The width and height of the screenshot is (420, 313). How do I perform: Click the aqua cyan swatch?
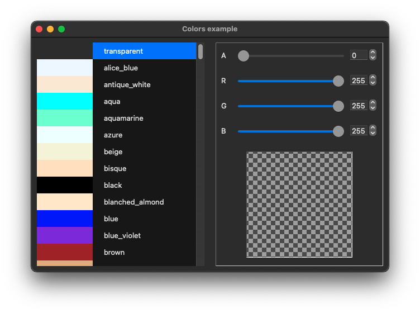(65, 101)
